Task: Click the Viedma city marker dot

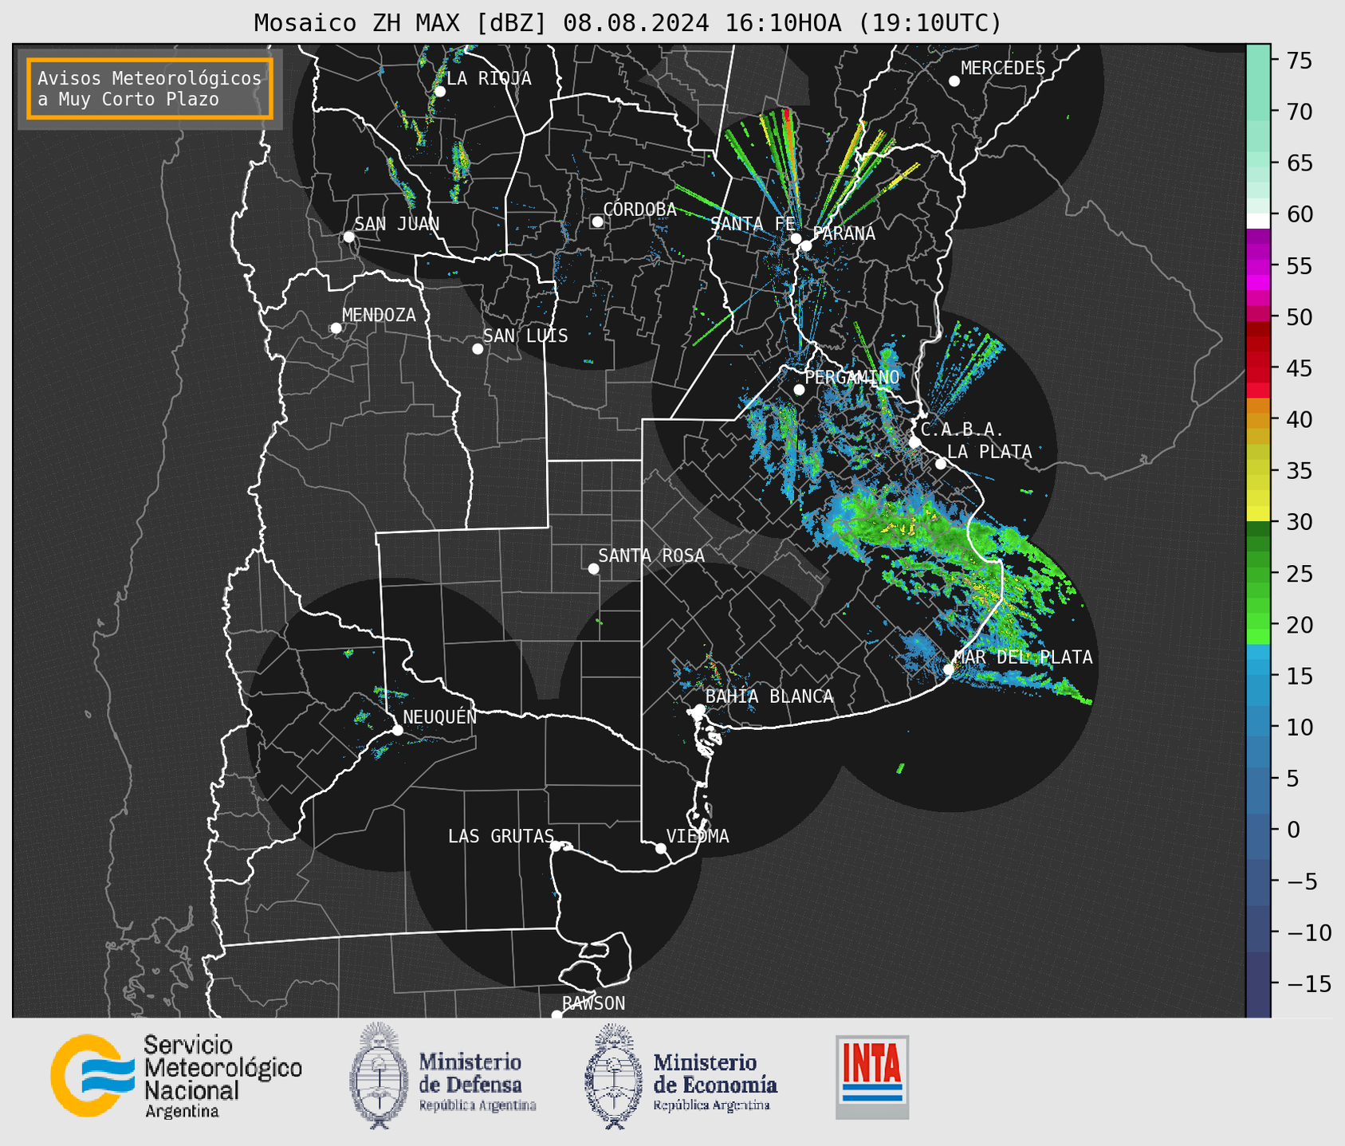Action: [660, 848]
